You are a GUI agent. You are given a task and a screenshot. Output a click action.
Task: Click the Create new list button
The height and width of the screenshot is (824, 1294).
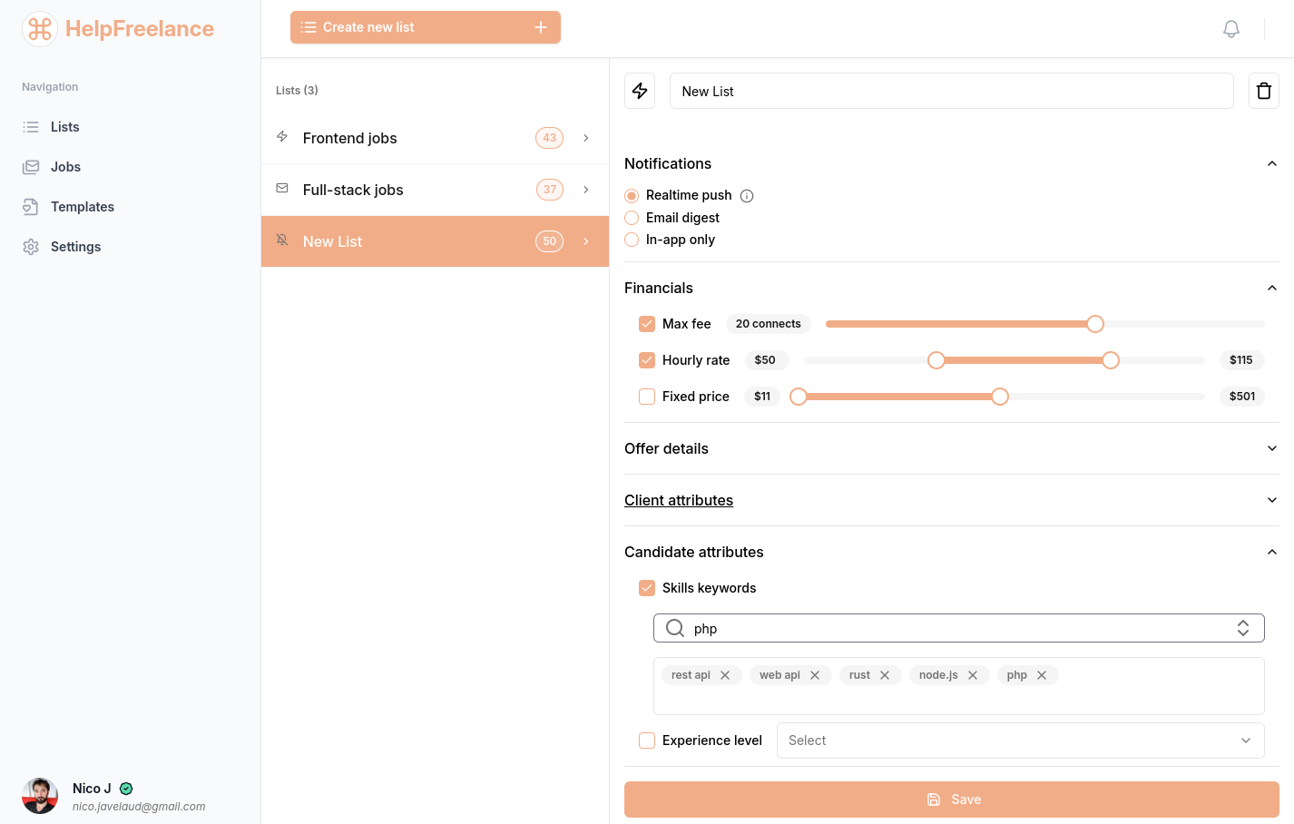[425, 27]
